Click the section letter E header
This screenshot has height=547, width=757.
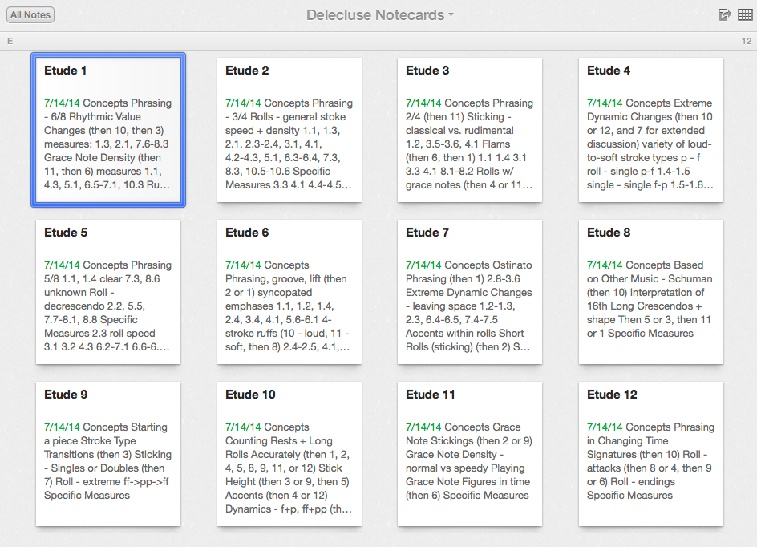pos(10,42)
